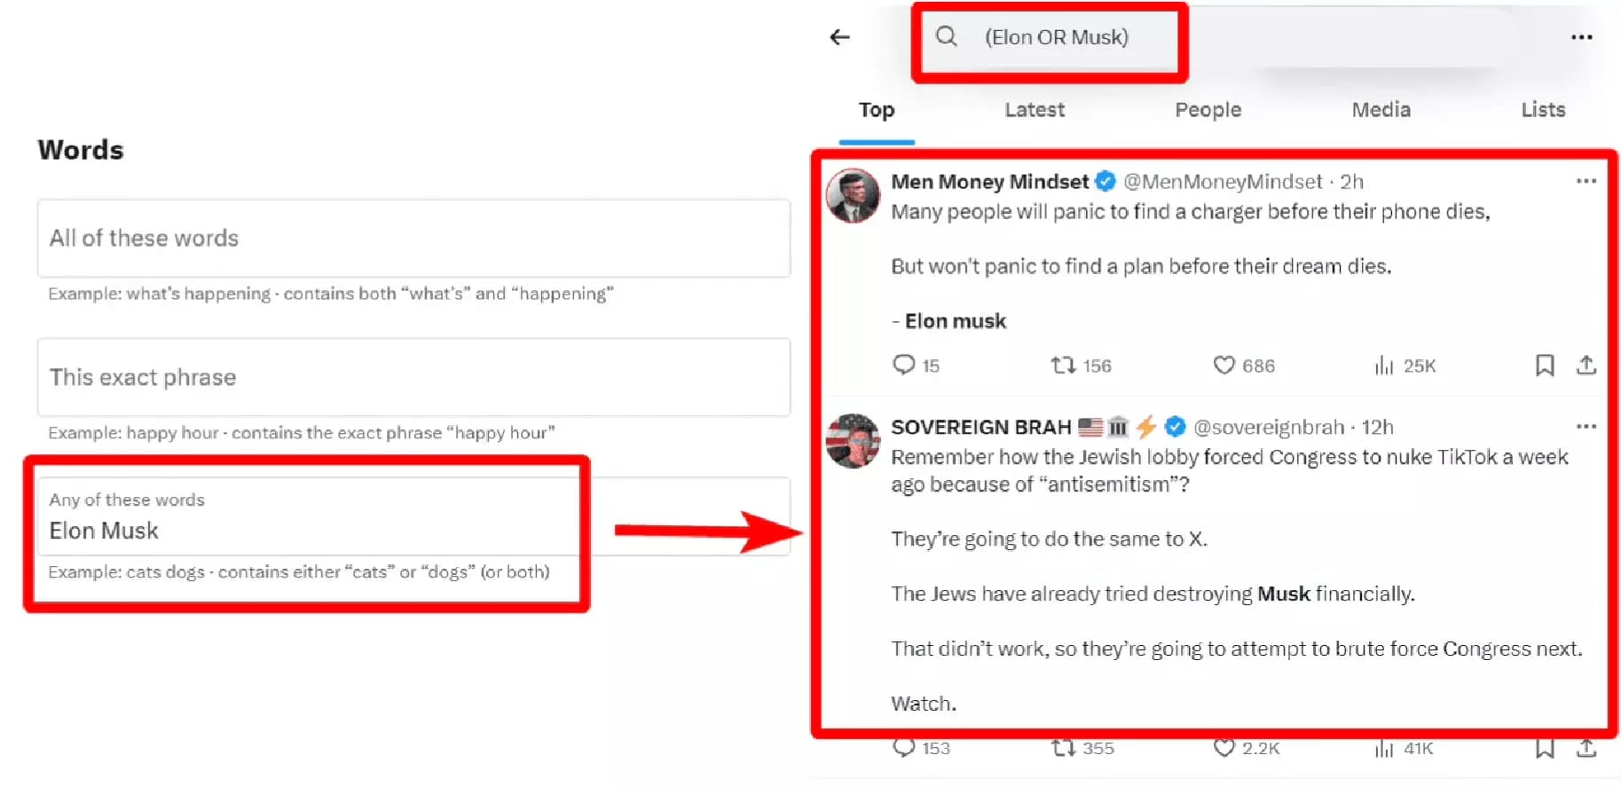Click the verified badge next to Men Money Mindset
The width and height of the screenshot is (1621, 787).
1105,181
